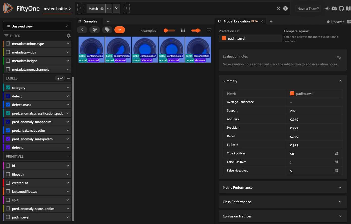Image resolution: width=351 pixels, height=224 pixels.
Task: Add a new panel next to Samples tab
Action: (108, 21)
